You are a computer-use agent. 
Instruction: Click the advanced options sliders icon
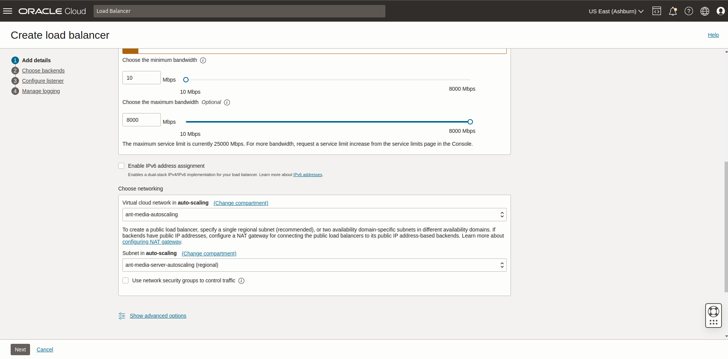click(122, 316)
